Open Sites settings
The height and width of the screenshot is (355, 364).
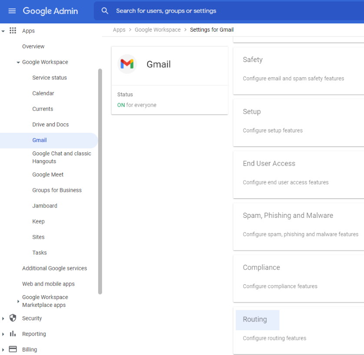(38, 237)
